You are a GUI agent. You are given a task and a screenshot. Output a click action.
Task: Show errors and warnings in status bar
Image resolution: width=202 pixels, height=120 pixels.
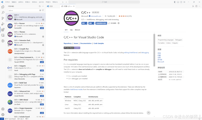[20, 119]
